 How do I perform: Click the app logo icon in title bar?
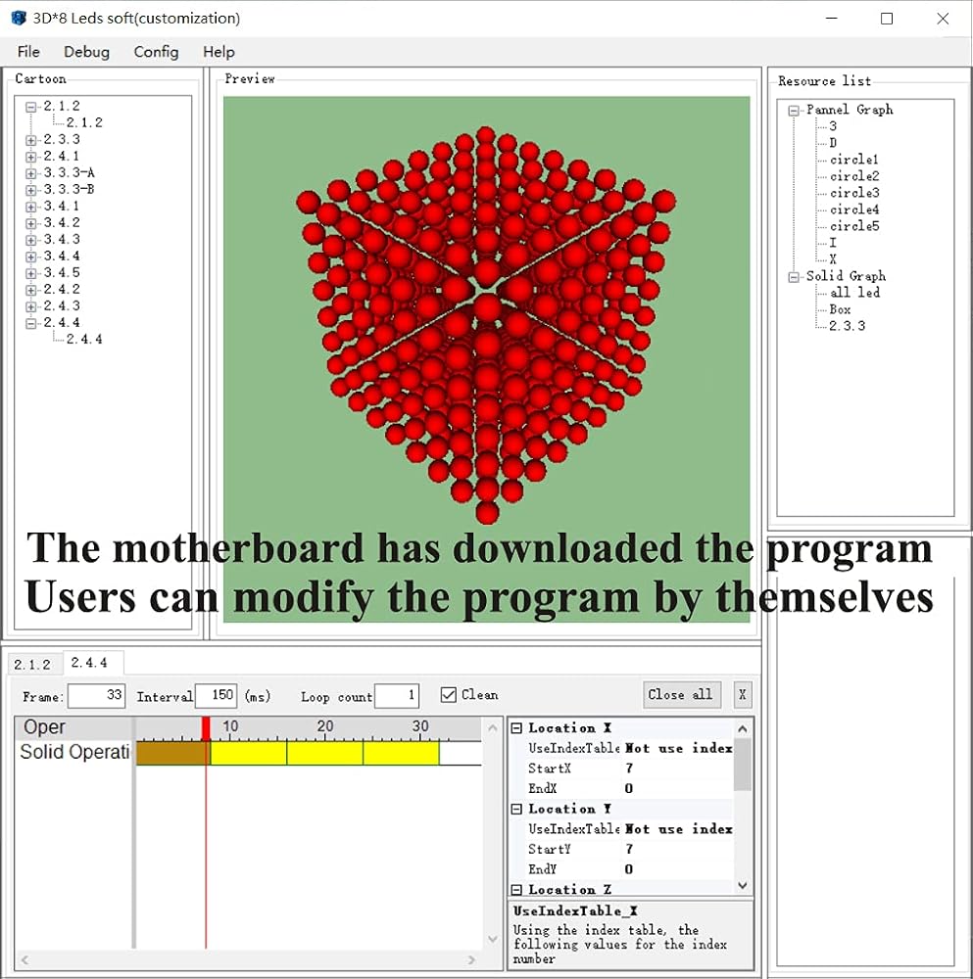pyautogui.click(x=19, y=18)
